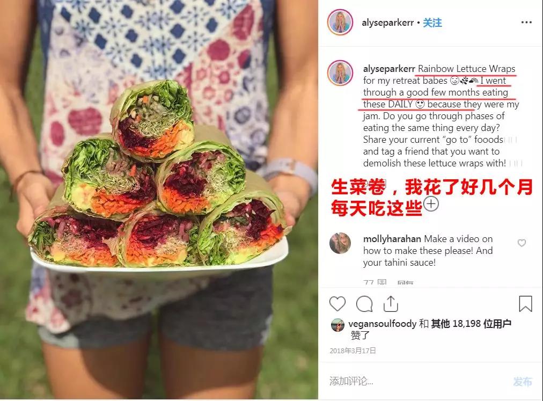This screenshot has width=543, height=401.
Task: Like mollyharahan's comment heart
Action: pyautogui.click(x=522, y=243)
